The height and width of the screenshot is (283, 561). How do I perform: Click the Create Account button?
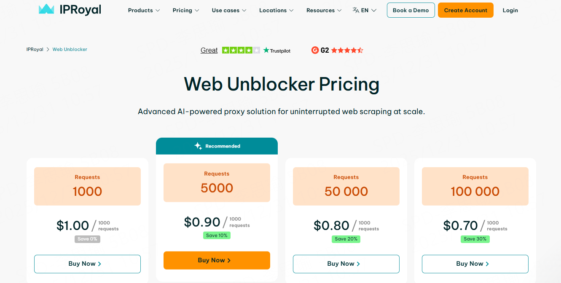(x=465, y=10)
